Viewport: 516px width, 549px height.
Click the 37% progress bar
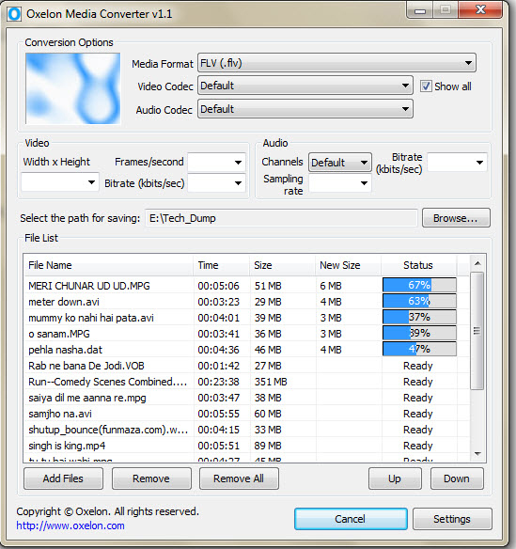point(419,317)
